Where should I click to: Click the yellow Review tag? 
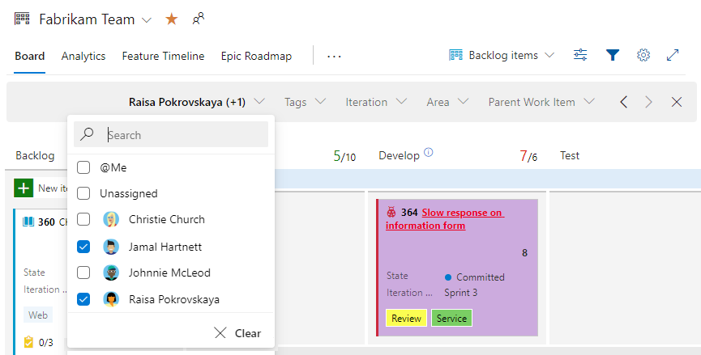pyautogui.click(x=406, y=318)
